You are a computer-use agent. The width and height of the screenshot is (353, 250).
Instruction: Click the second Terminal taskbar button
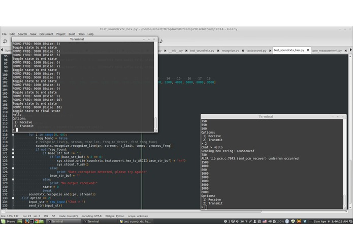(x=100, y=221)
